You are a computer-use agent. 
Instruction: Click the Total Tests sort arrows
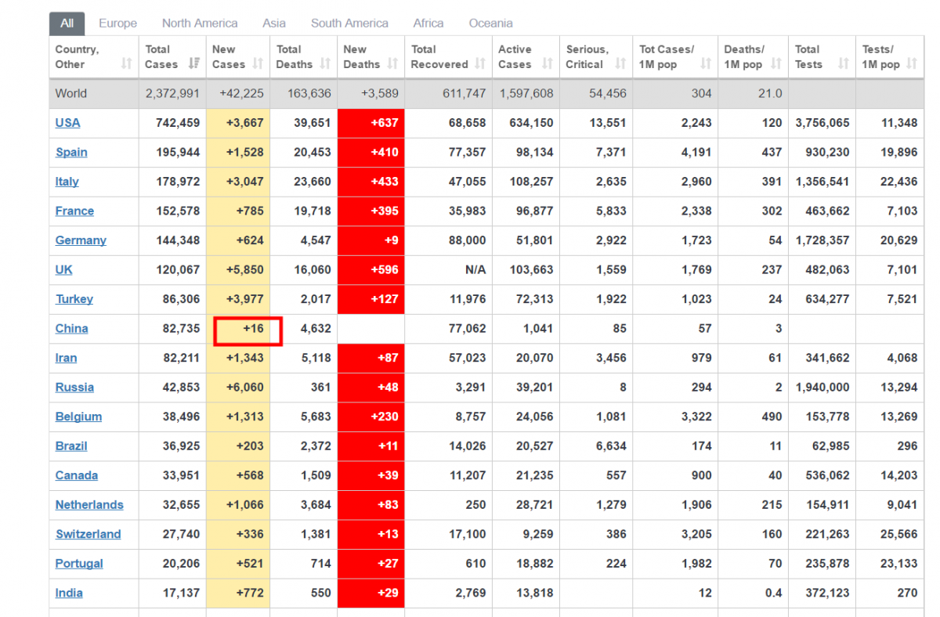[x=844, y=64]
